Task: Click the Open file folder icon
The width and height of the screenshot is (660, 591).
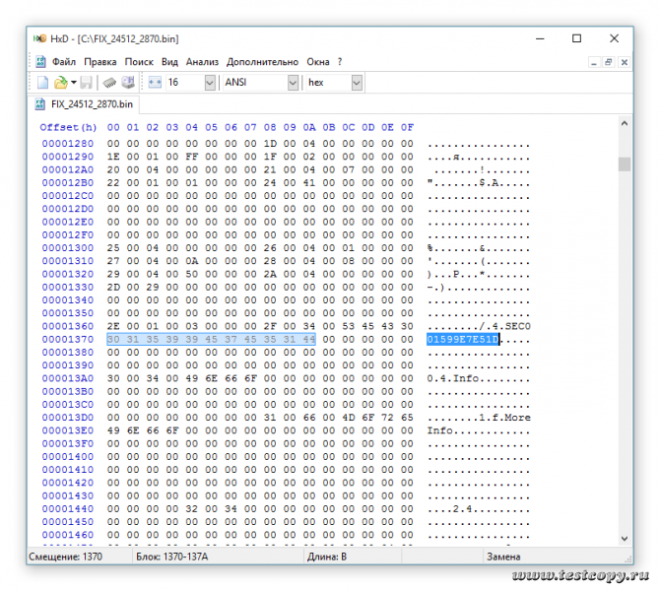Action: [x=61, y=83]
